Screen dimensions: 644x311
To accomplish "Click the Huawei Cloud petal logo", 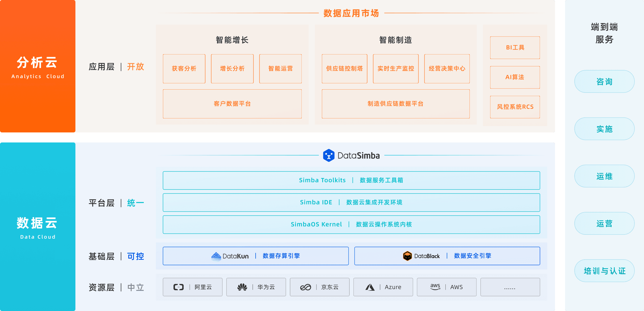I will (x=242, y=287).
